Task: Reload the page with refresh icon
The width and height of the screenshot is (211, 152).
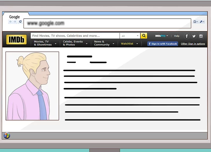Action: tap(20, 22)
